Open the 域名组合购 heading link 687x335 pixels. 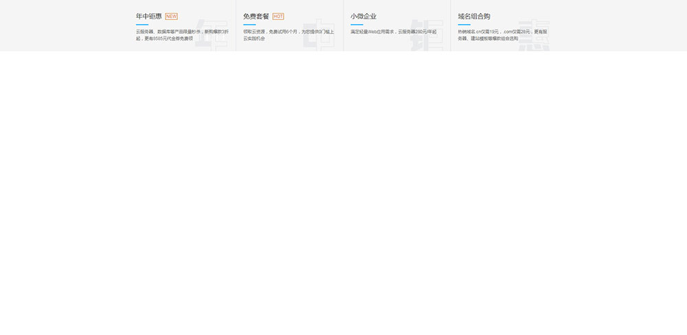tap(474, 16)
